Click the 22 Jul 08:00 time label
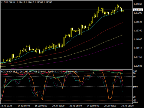The image size is (144, 108). 76,106
